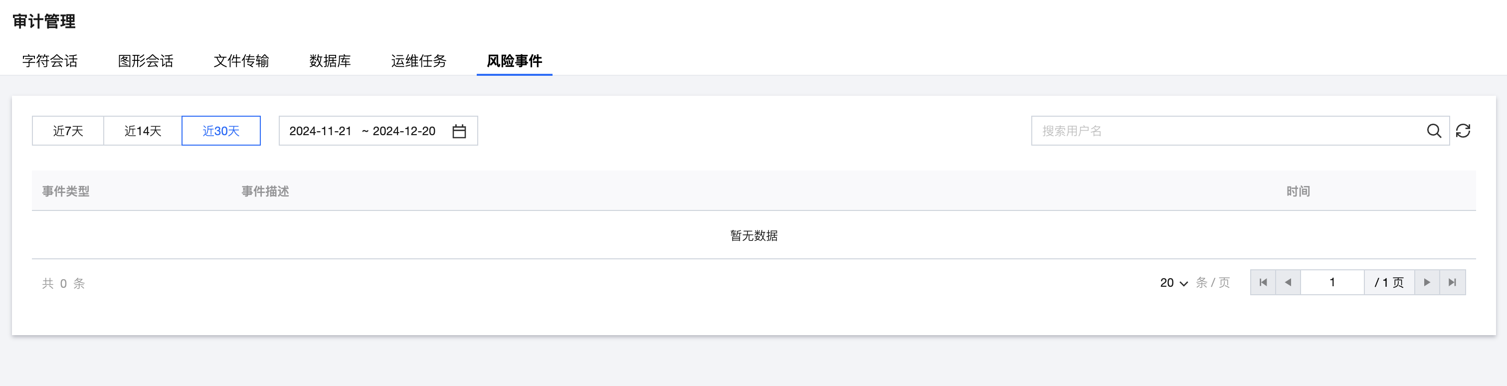The height and width of the screenshot is (386, 1507).
Task: Open the 字符会话 tab
Action: pos(50,61)
